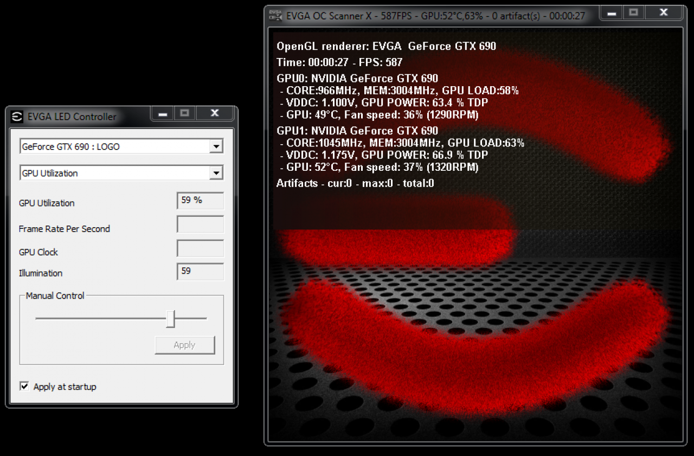Click the GPU0 line with CORE:966MHz
Image resolution: width=694 pixels, height=456 pixels.
(400, 91)
